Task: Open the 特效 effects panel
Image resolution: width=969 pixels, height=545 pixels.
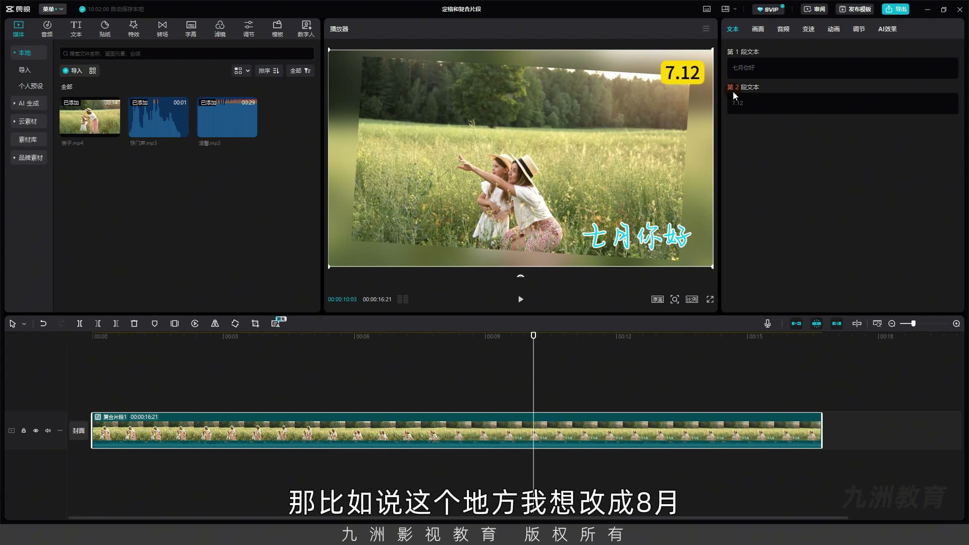Action: point(134,29)
